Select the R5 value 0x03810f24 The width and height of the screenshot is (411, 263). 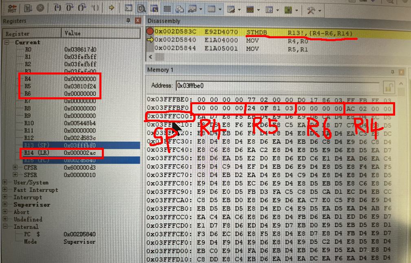pyautogui.click(x=80, y=86)
